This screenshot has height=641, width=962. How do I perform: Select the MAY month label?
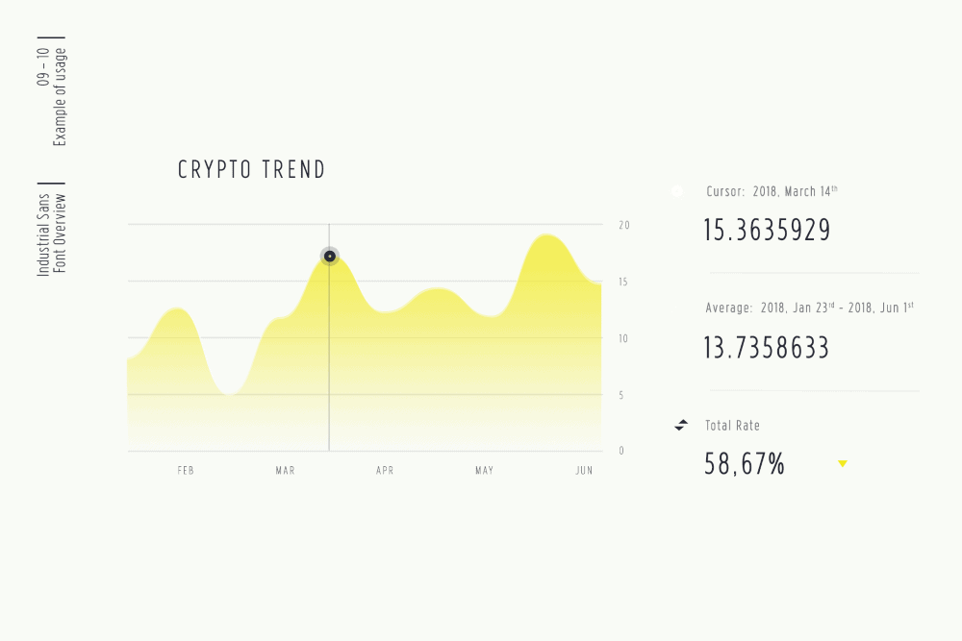point(485,471)
